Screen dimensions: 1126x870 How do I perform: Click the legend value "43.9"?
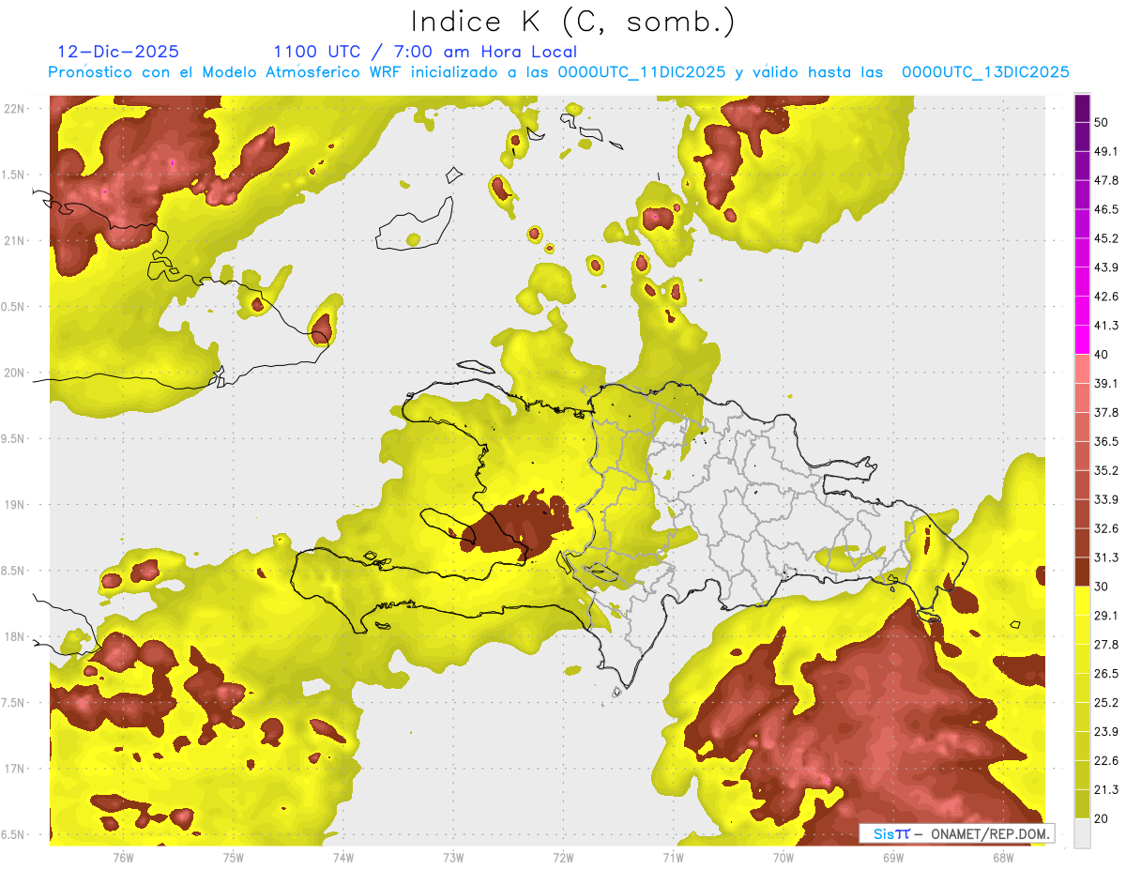pyautogui.click(x=1106, y=267)
